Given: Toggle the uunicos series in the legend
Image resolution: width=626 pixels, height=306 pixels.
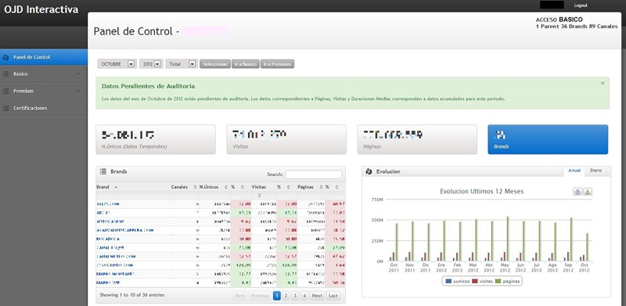Looking at the screenshot, I should tap(458, 281).
